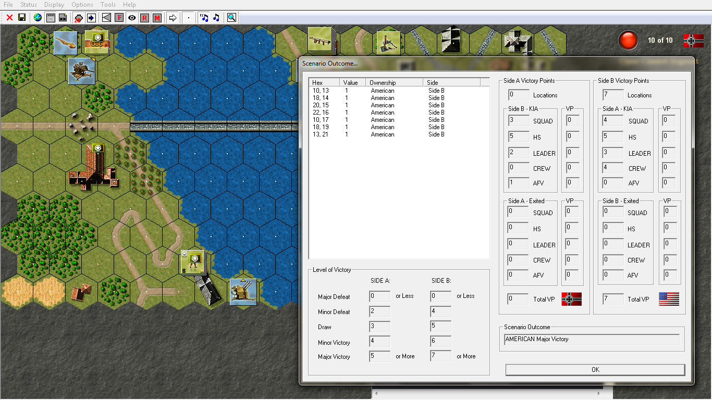Click the document icon marked with two x's

click(63, 18)
